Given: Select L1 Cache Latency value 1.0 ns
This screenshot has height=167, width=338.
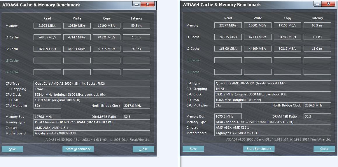Looking at the screenshot, I should tap(136, 37).
